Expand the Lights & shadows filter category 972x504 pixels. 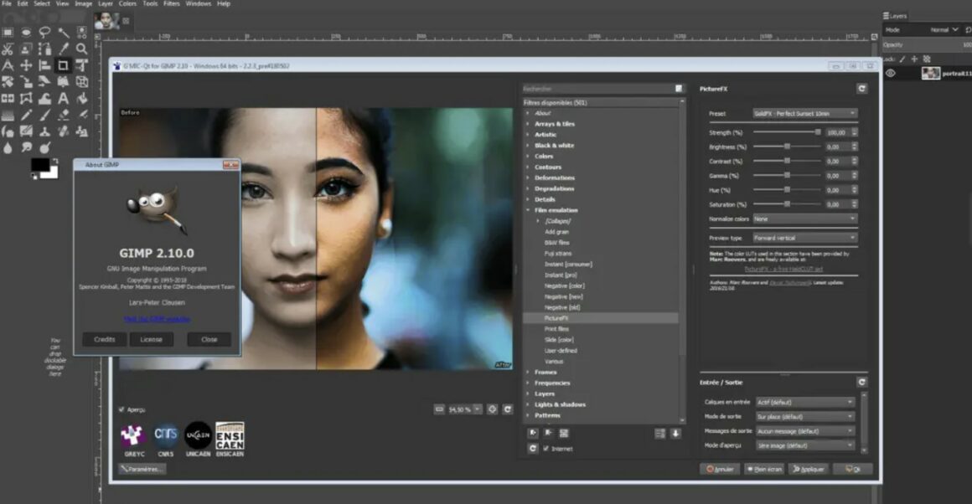(528, 404)
